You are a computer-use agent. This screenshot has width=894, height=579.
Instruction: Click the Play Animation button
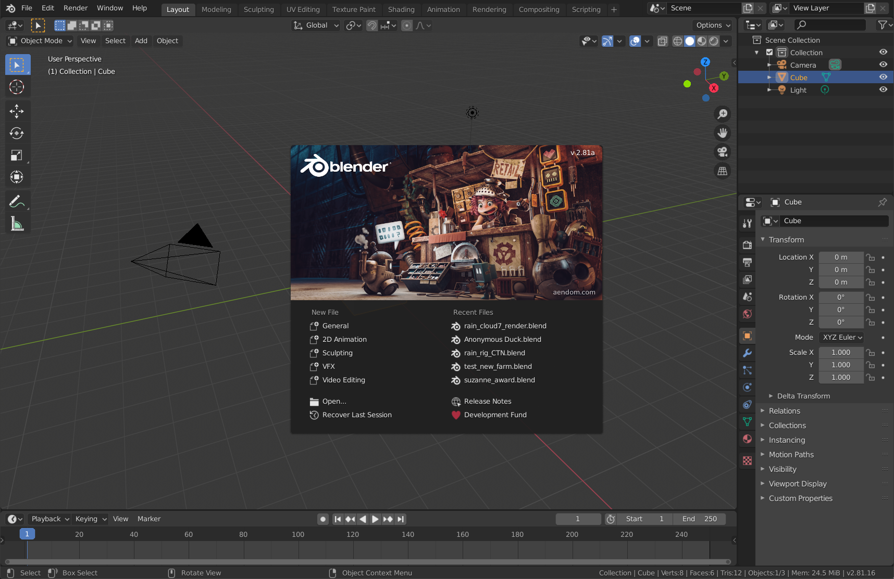point(375,519)
